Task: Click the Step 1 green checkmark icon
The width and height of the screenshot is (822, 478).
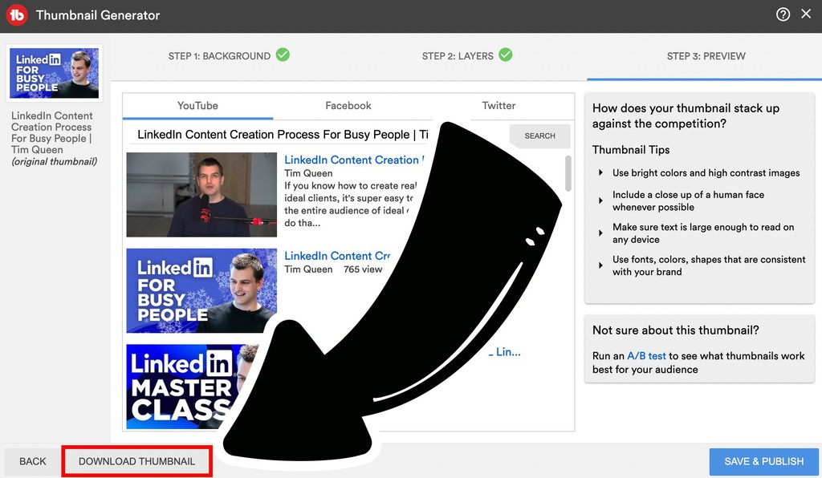Action: [x=283, y=55]
